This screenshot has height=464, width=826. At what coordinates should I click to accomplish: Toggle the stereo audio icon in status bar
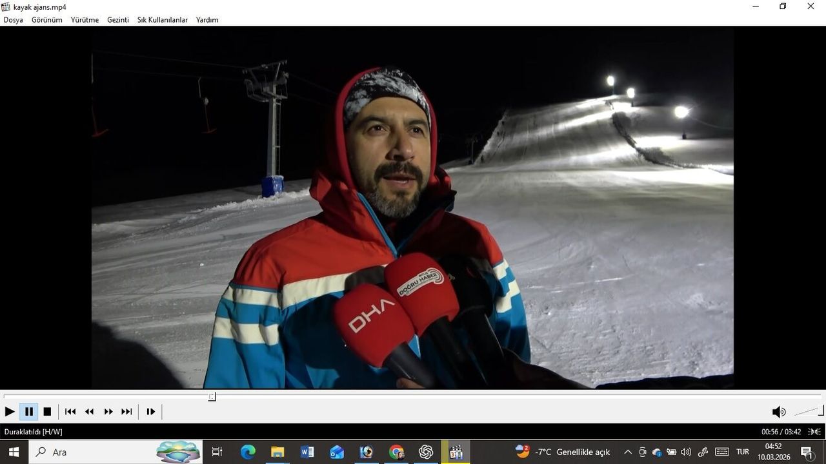[x=814, y=432]
